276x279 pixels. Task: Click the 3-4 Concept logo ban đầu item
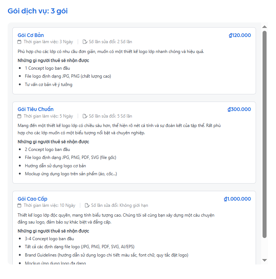(49, 239)
